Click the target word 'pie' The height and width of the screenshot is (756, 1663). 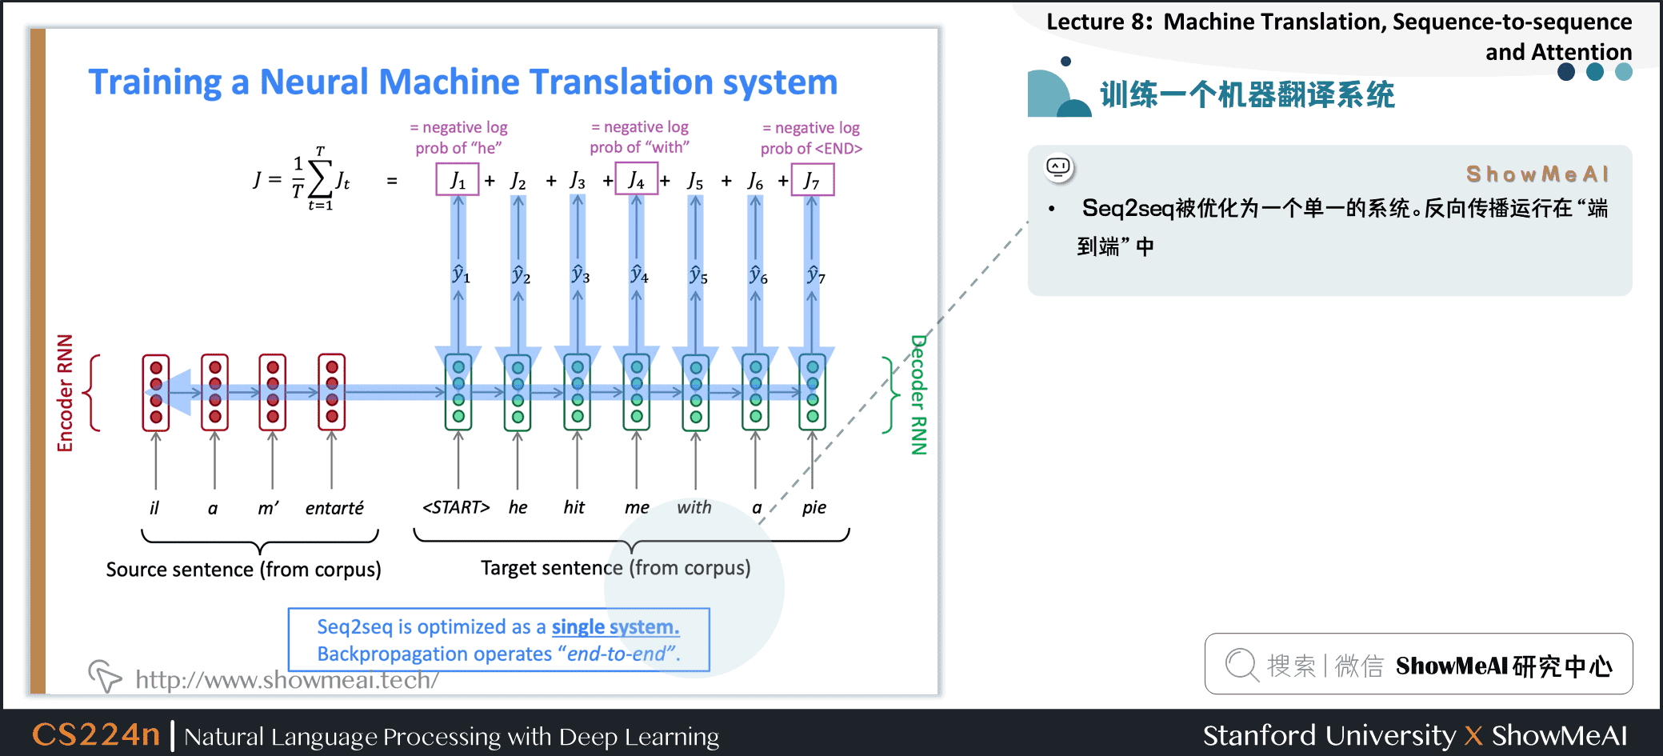point(814,508)
